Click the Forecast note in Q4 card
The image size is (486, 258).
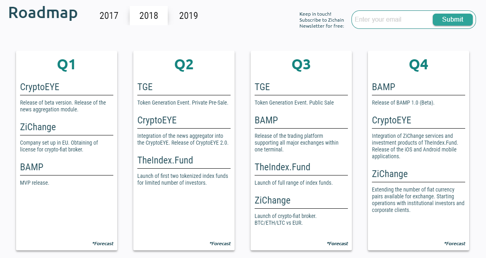point(455,244)
